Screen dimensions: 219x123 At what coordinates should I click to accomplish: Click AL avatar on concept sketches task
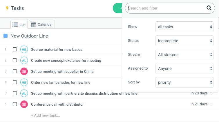pos(24,60)
